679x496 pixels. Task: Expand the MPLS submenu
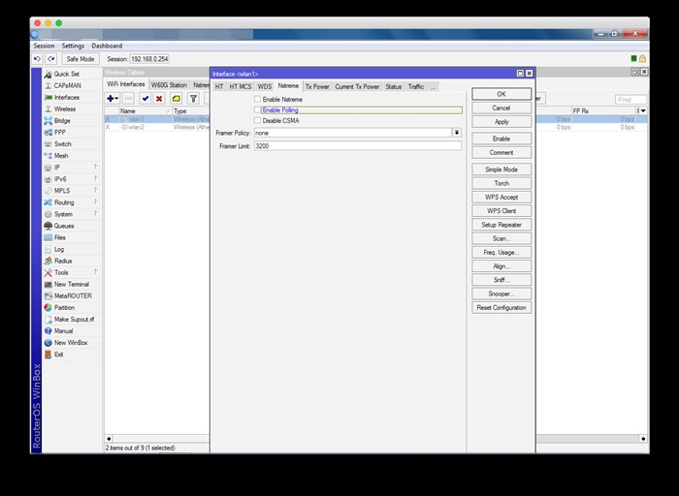coord(96,190)
